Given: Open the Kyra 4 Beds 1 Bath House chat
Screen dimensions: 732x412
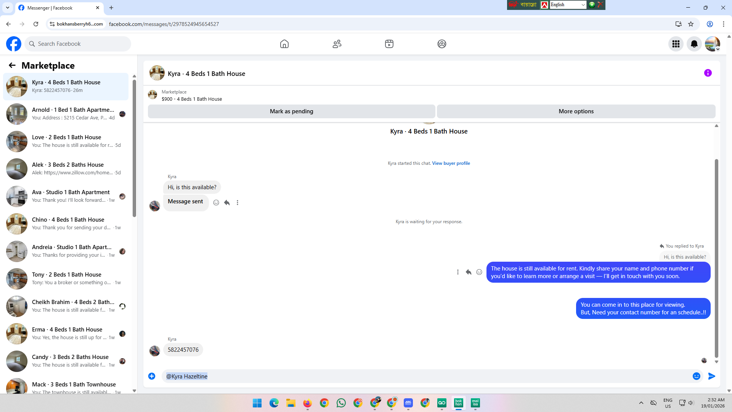Looking at the screenshot, I should 66,87.
